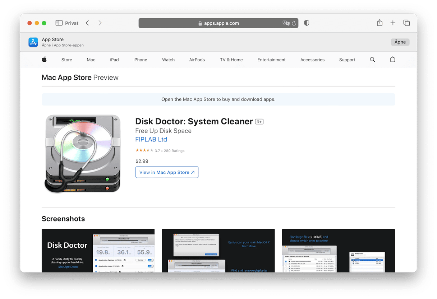Click the translate icon in address bar
Screen dimensions: 437x299
tap(286, 23)
